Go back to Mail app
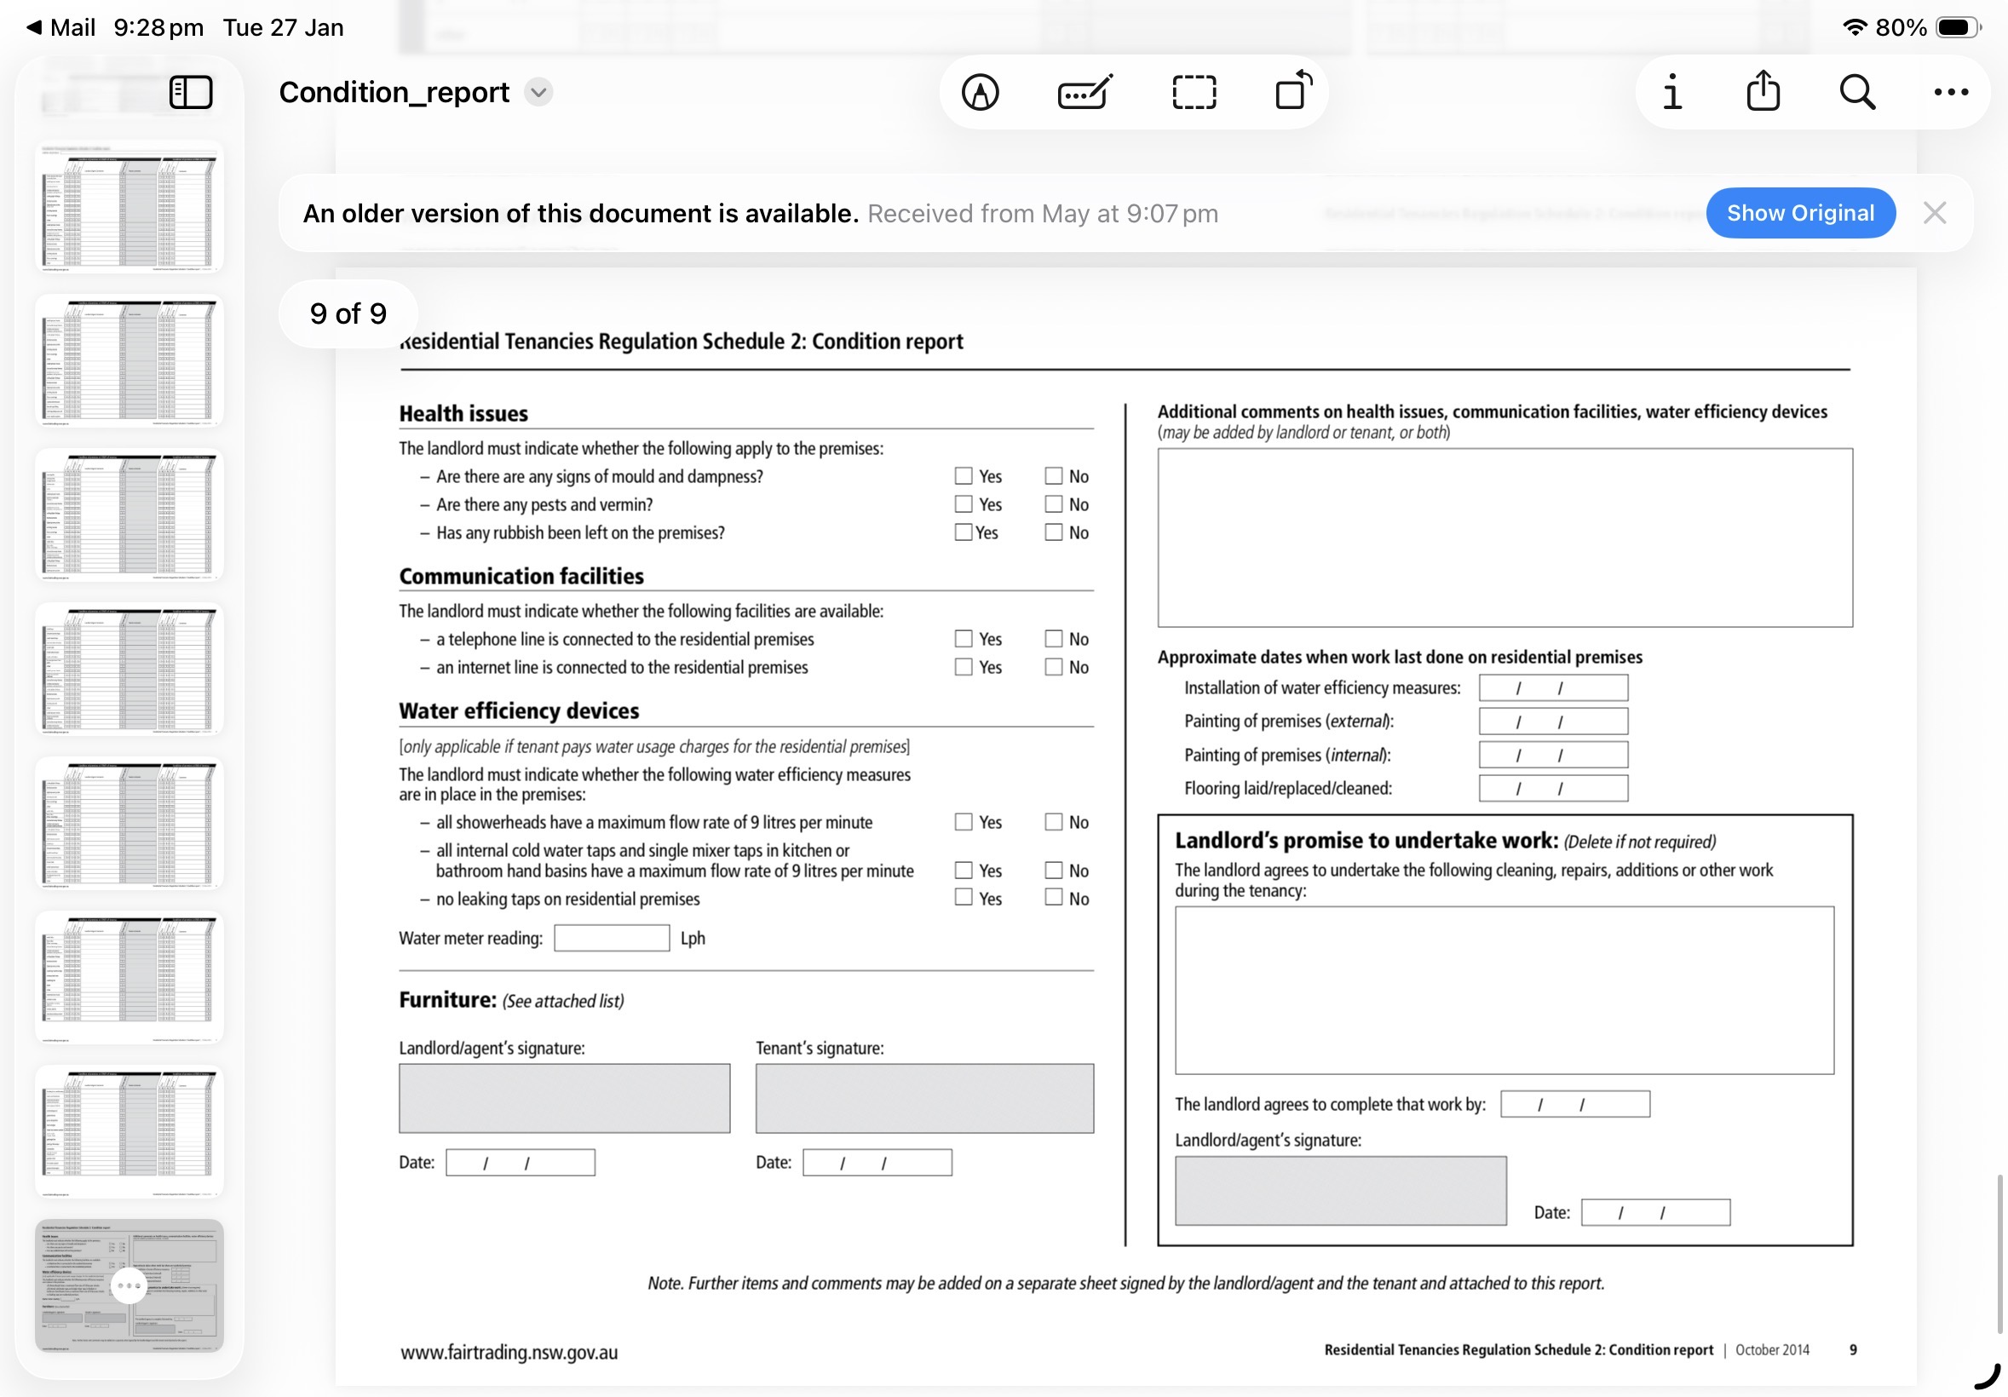The image size is (2008, 1397). [60, 27]
